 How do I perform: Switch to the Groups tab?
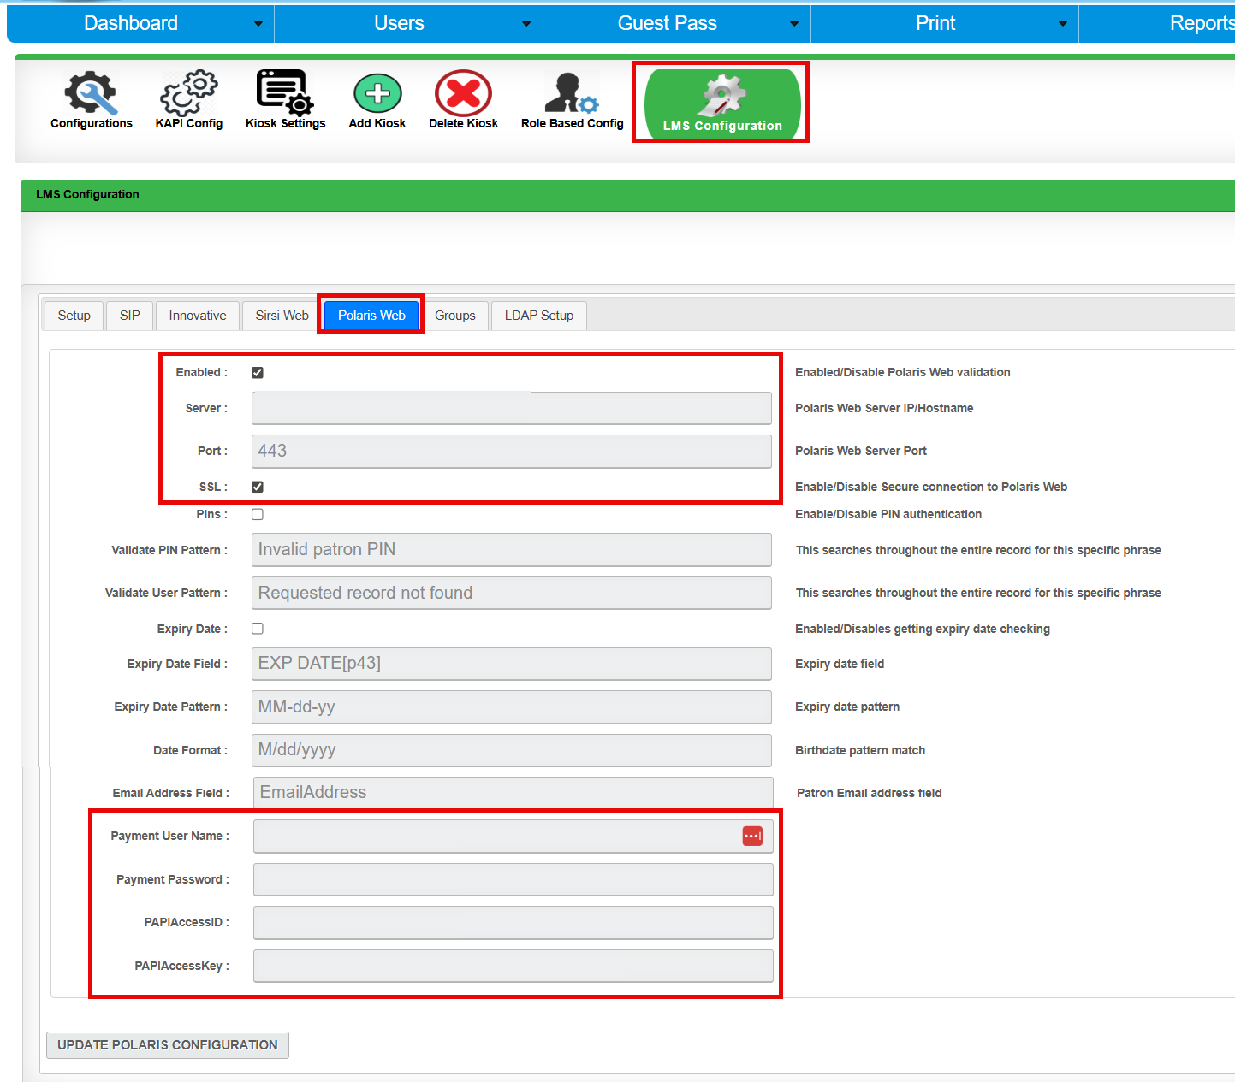(455, 316)
